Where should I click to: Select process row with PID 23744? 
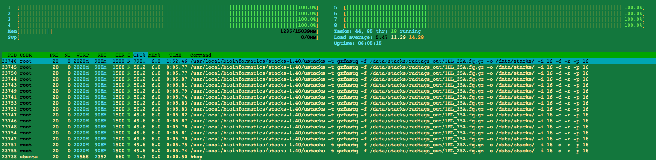(x=328, y=79)
